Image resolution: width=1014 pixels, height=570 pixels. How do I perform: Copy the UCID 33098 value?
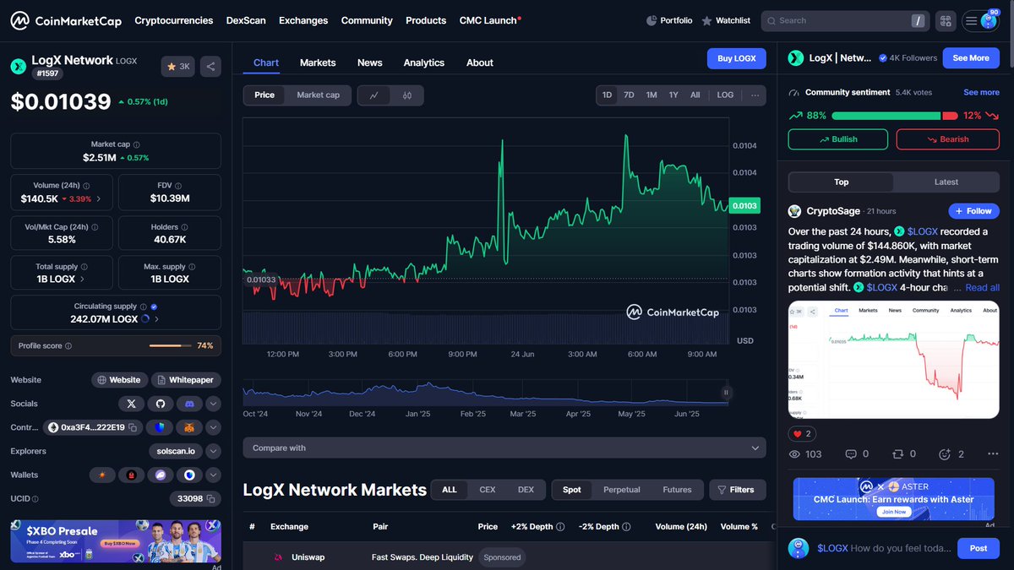[x=212, y=499]
